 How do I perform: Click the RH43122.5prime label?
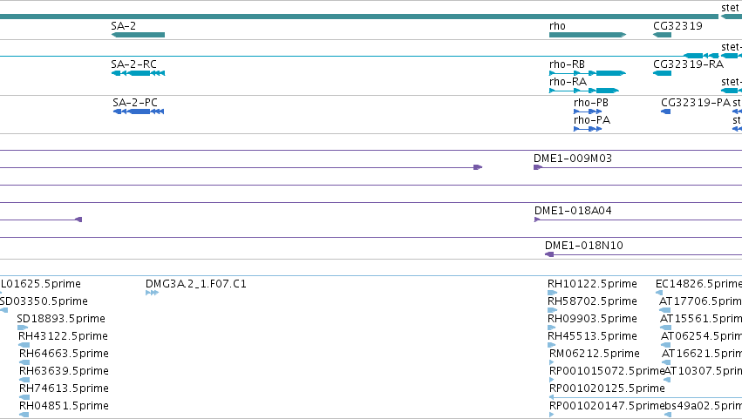pyautogui.click(x=63, y=336)
